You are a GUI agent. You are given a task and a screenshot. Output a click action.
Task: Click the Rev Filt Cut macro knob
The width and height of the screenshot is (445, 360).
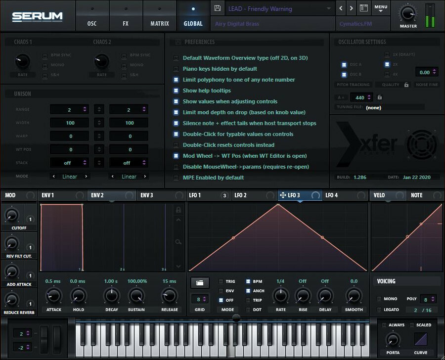point(12,244)
